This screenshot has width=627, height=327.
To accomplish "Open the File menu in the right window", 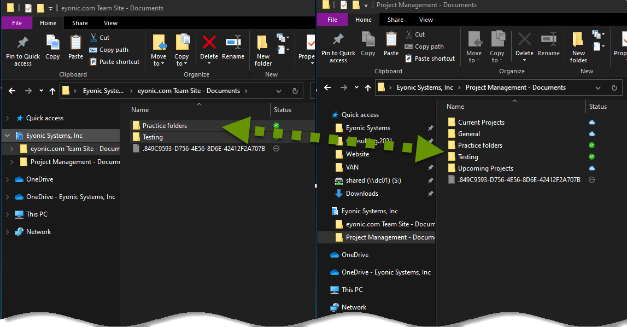I will coord(332,19).
